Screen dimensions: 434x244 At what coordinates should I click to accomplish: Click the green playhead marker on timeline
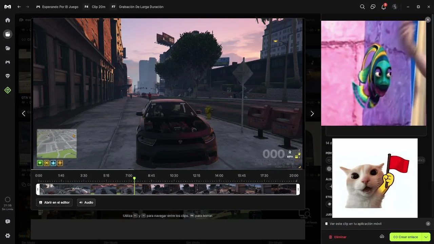click(x=134, y=178)
